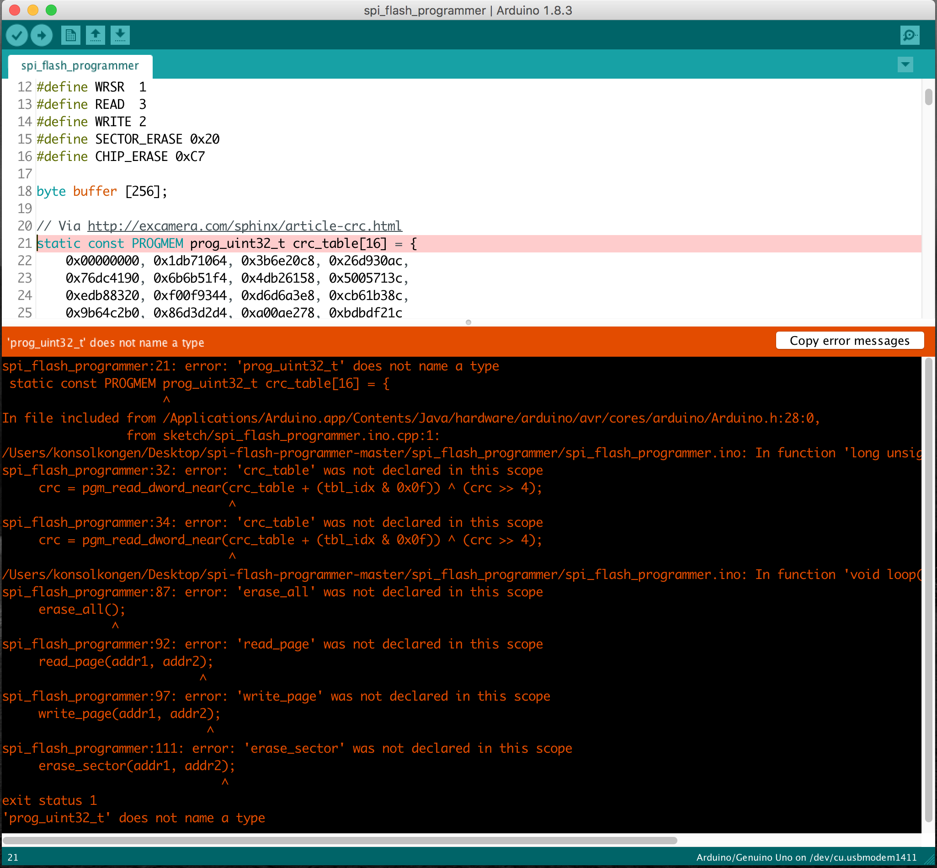Click console error for spi_flash_programmer:21

point(250,366)
